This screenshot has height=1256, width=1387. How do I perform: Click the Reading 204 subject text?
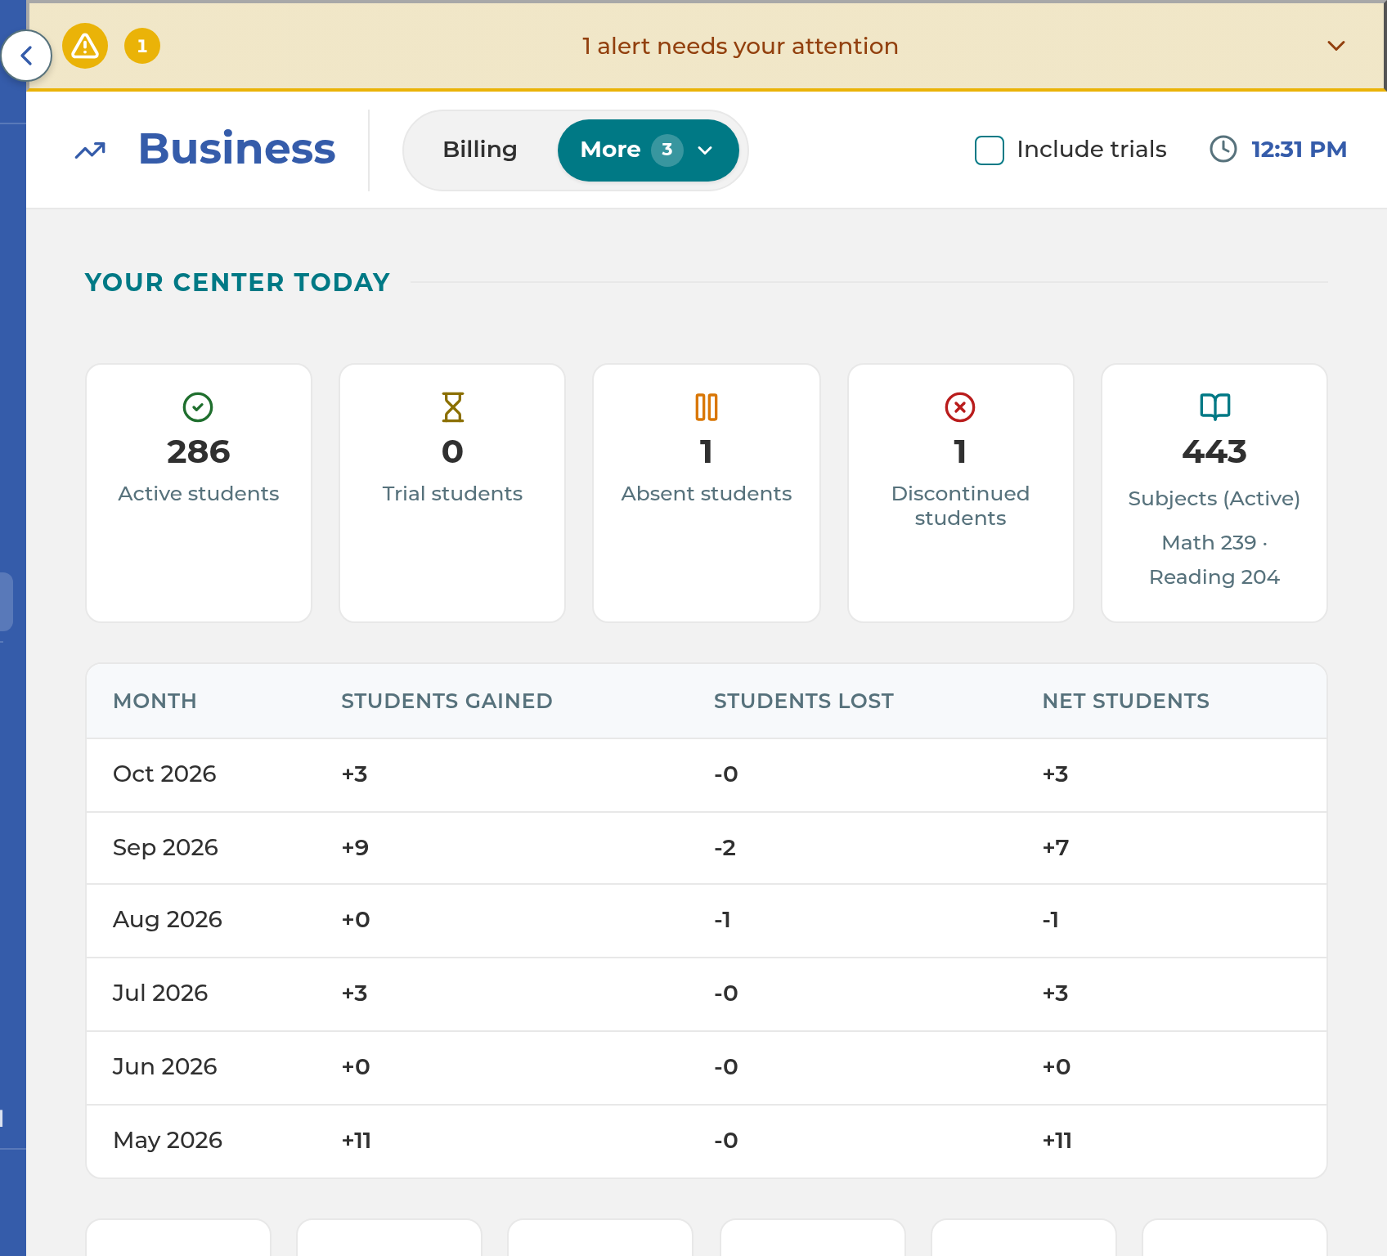(1214, 576)
